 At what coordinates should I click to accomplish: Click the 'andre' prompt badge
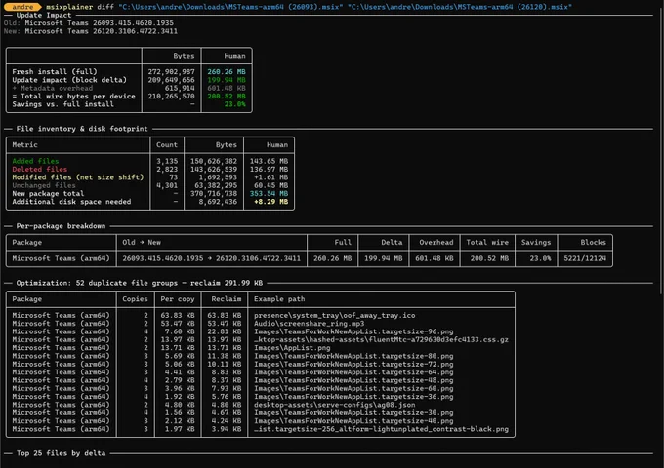(22, 7)
